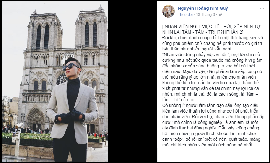Click the post heading starting NHÂN VIÊN NGHỈ VIỆC

(211, 29)
